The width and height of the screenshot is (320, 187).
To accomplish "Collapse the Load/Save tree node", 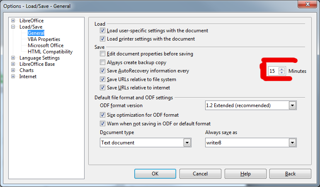I will click(13, 27).
